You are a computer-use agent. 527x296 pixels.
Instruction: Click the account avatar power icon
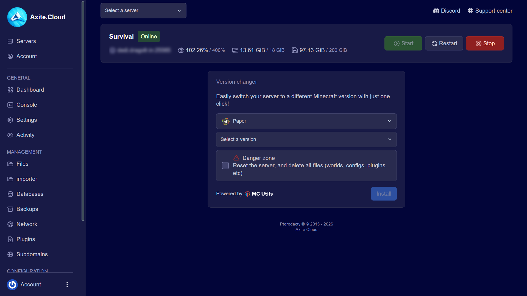pyautogui.click(x=12, y=284)
